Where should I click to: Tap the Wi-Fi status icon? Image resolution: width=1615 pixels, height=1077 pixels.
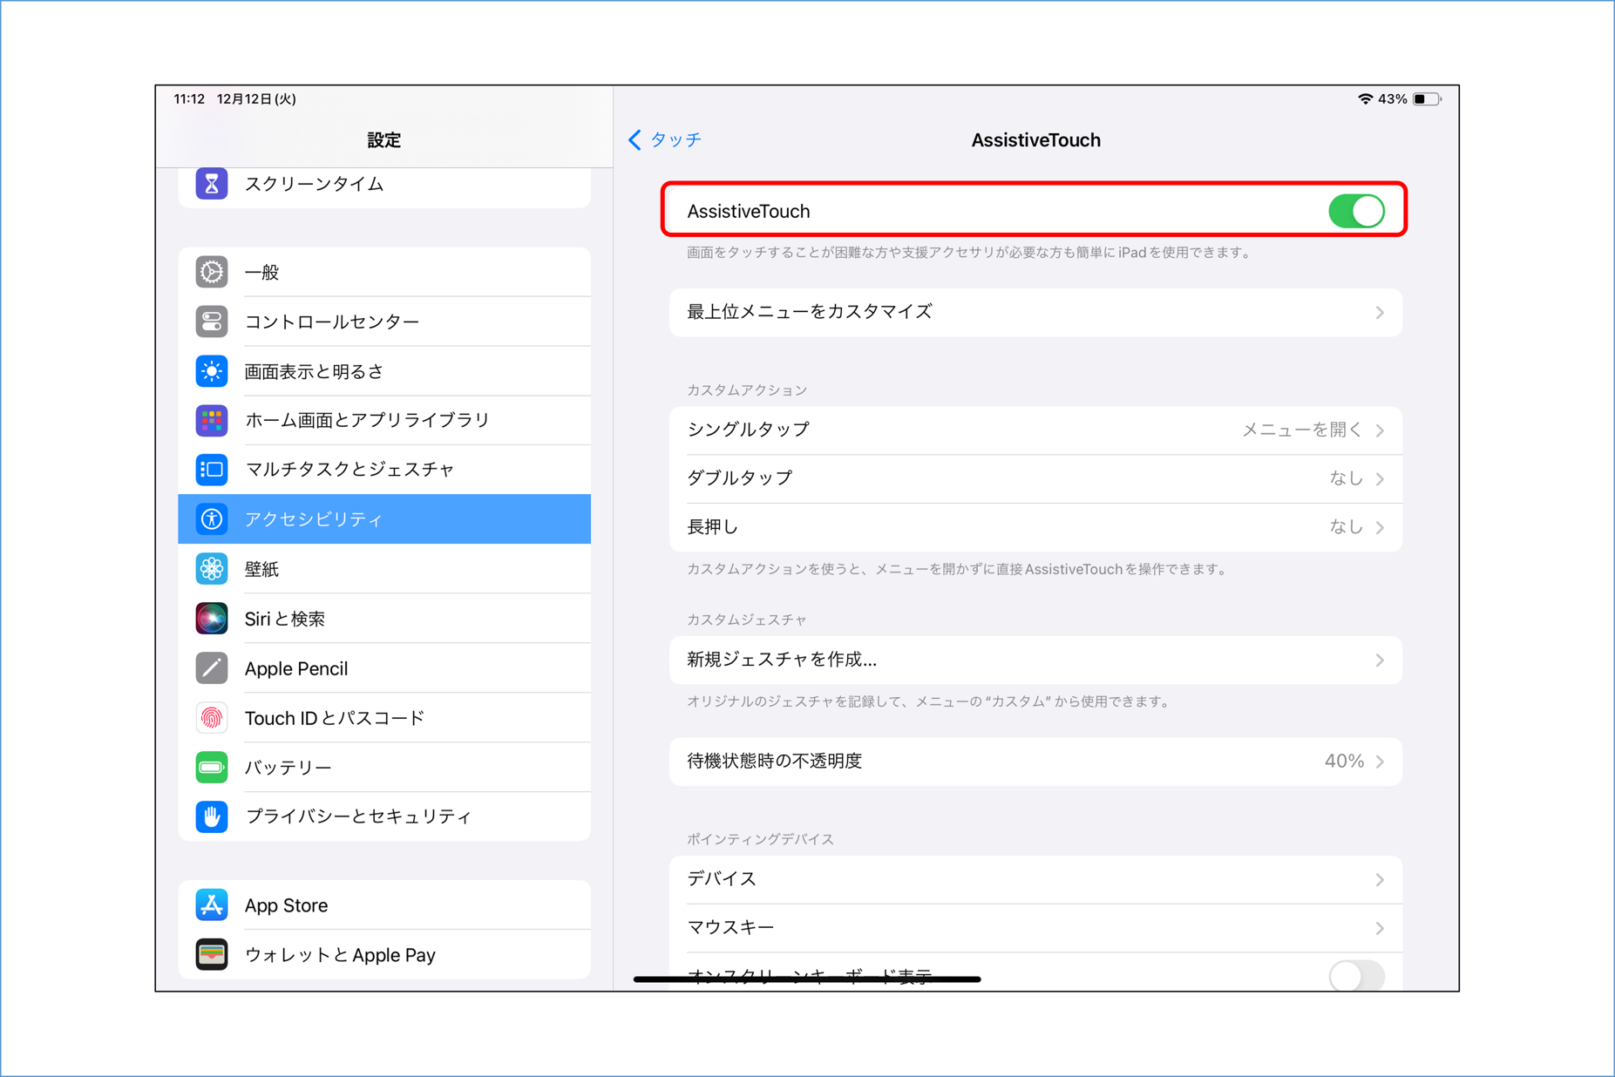(x=1365, y=99)
